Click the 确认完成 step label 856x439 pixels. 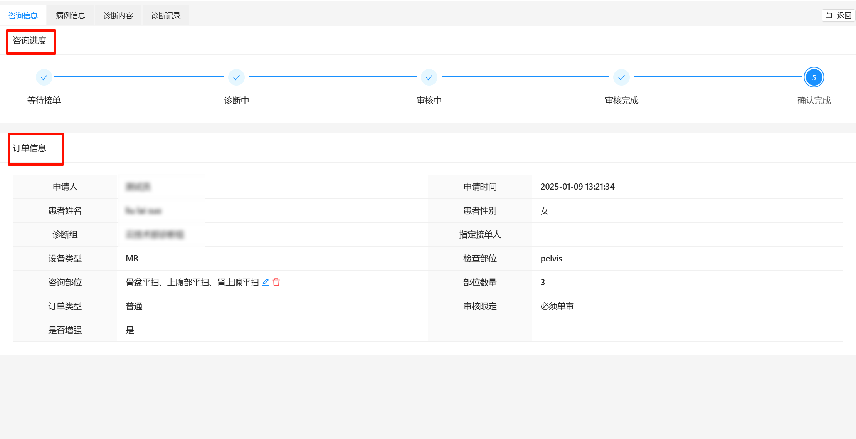tap(814, 101)
